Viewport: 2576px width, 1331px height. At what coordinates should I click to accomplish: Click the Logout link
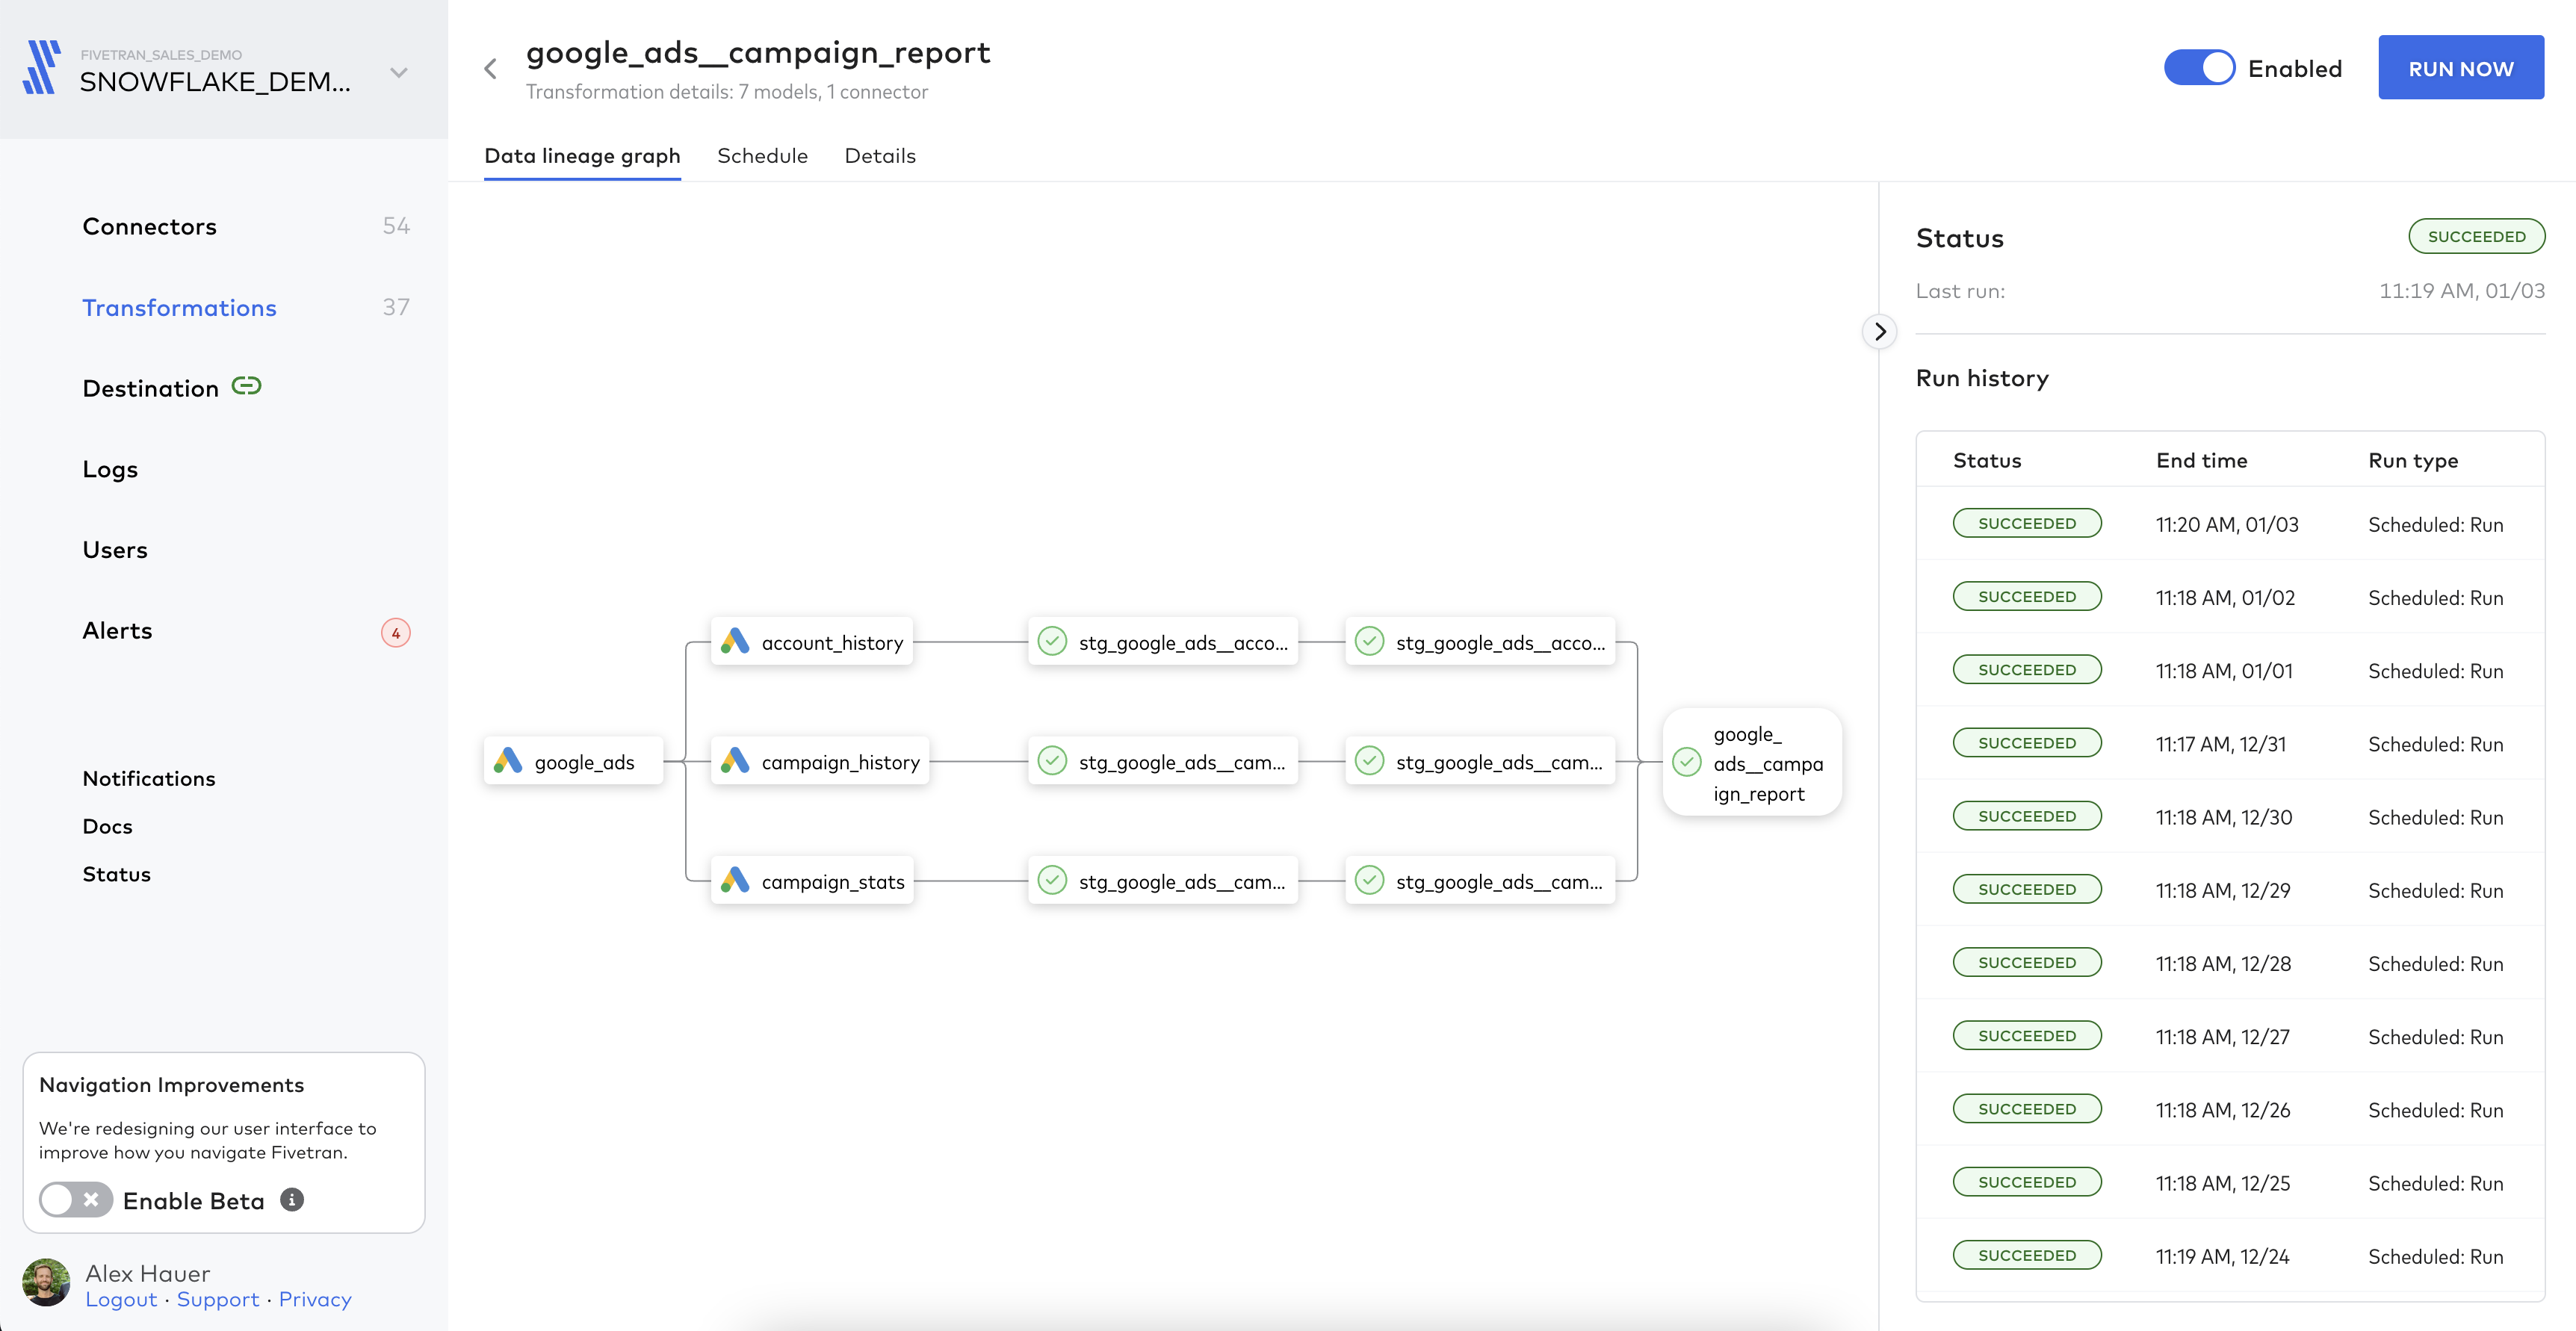[x=121, y=1299]
